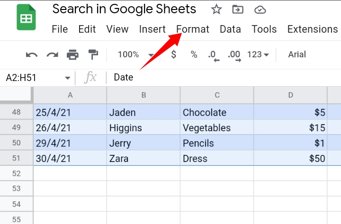Image resolution: width=341 pixels, height=224 pixels.
Task: Click the cell with value $50
Action: pyautogui.click(x=290, y=158)
